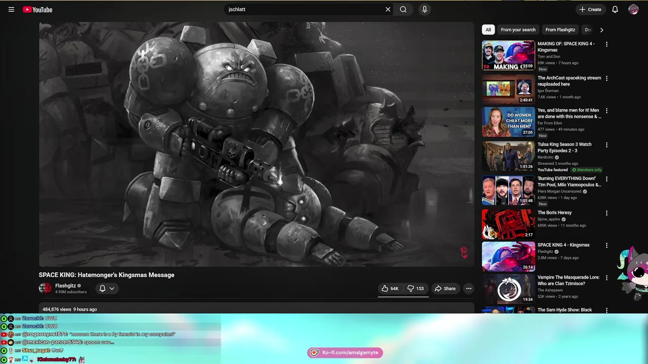648x364 pixels.
Task: Click the @rogerreyne1877 chat message
Action: 98,334
